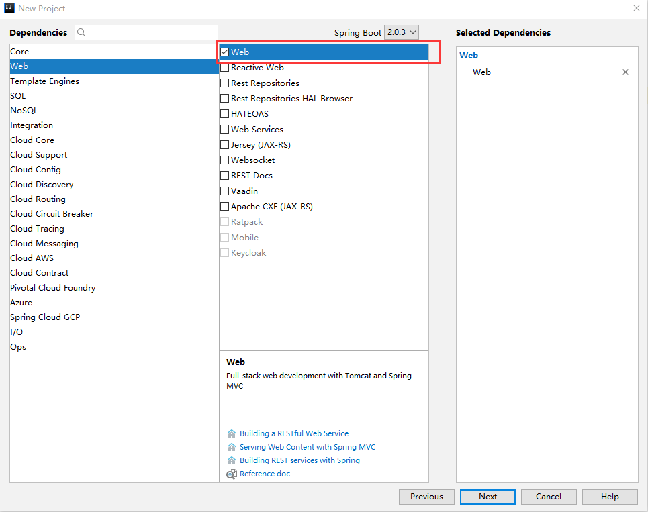This screenshot has width=648, height=512.
Task: Open the Cloud AWS category
Action: [114, 258]
